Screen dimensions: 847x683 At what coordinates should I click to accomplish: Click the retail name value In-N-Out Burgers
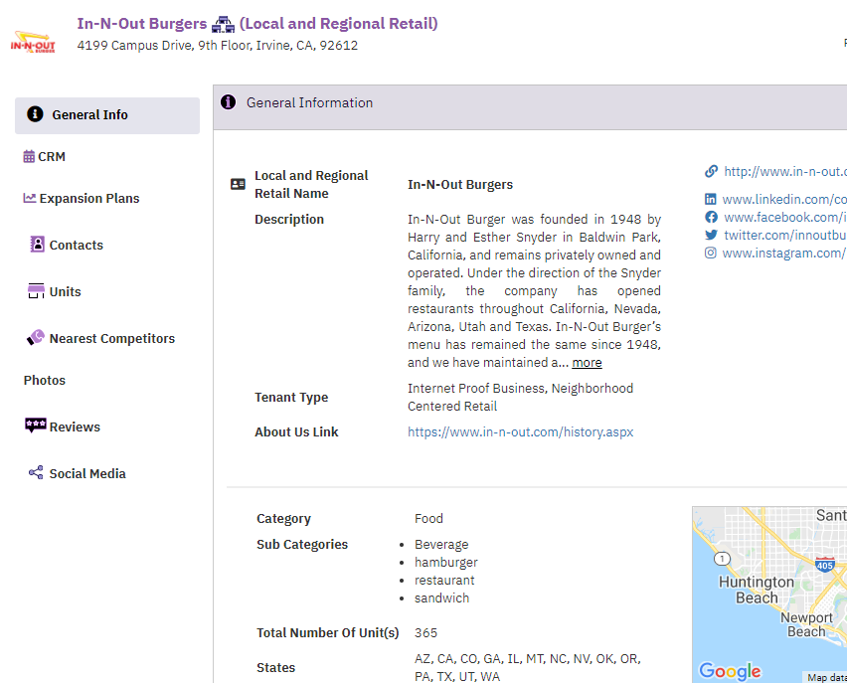click(x=460, y=185)
